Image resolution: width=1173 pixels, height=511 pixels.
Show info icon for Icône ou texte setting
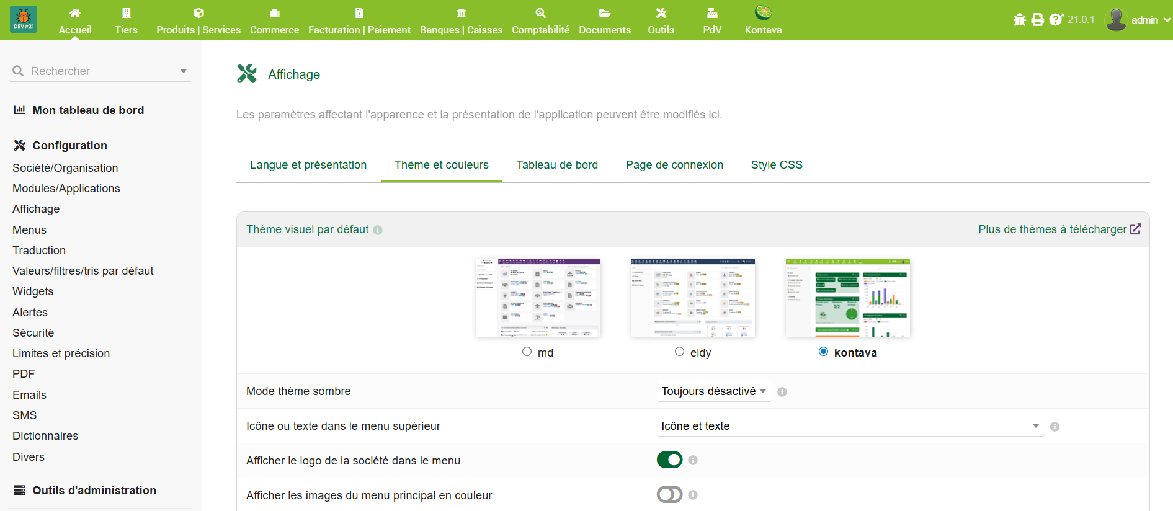(1055, 427)
